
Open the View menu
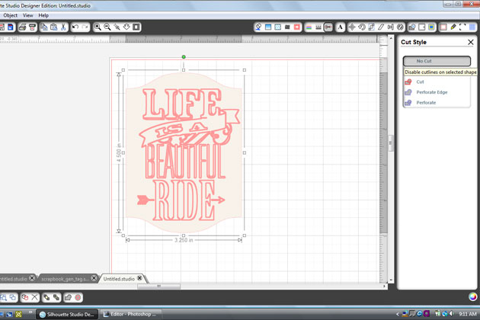click(x=27, y=15)
